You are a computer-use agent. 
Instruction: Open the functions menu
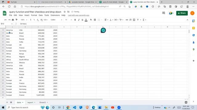pyautogui.click(x=144, y=20)
